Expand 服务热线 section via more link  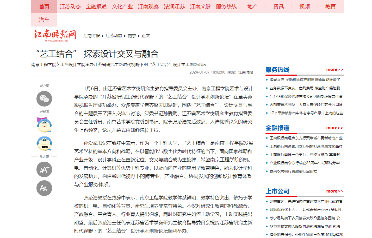(334, 70)
